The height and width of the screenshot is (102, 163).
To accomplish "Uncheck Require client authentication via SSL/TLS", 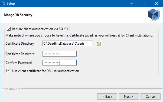I will pos(9,29).
